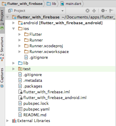The height and width of the screenshot is (126, 116).
Task: Click the flutter_with_firebase.iml file icon
Action: 20,92
